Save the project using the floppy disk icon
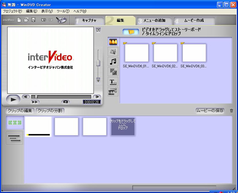The height and width of the screenshot is (193, 238). [x=33, y=20]
